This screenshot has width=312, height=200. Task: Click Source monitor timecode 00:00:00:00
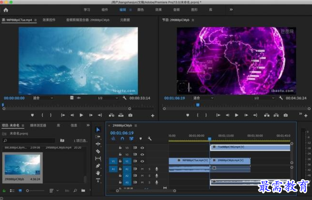pos(14,98)
